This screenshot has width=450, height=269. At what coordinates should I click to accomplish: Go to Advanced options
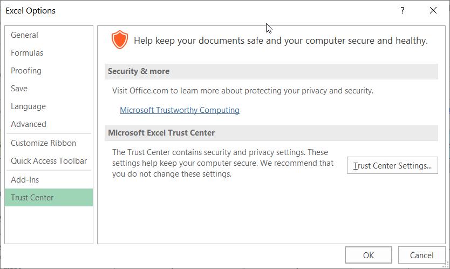tap(29, 124)
